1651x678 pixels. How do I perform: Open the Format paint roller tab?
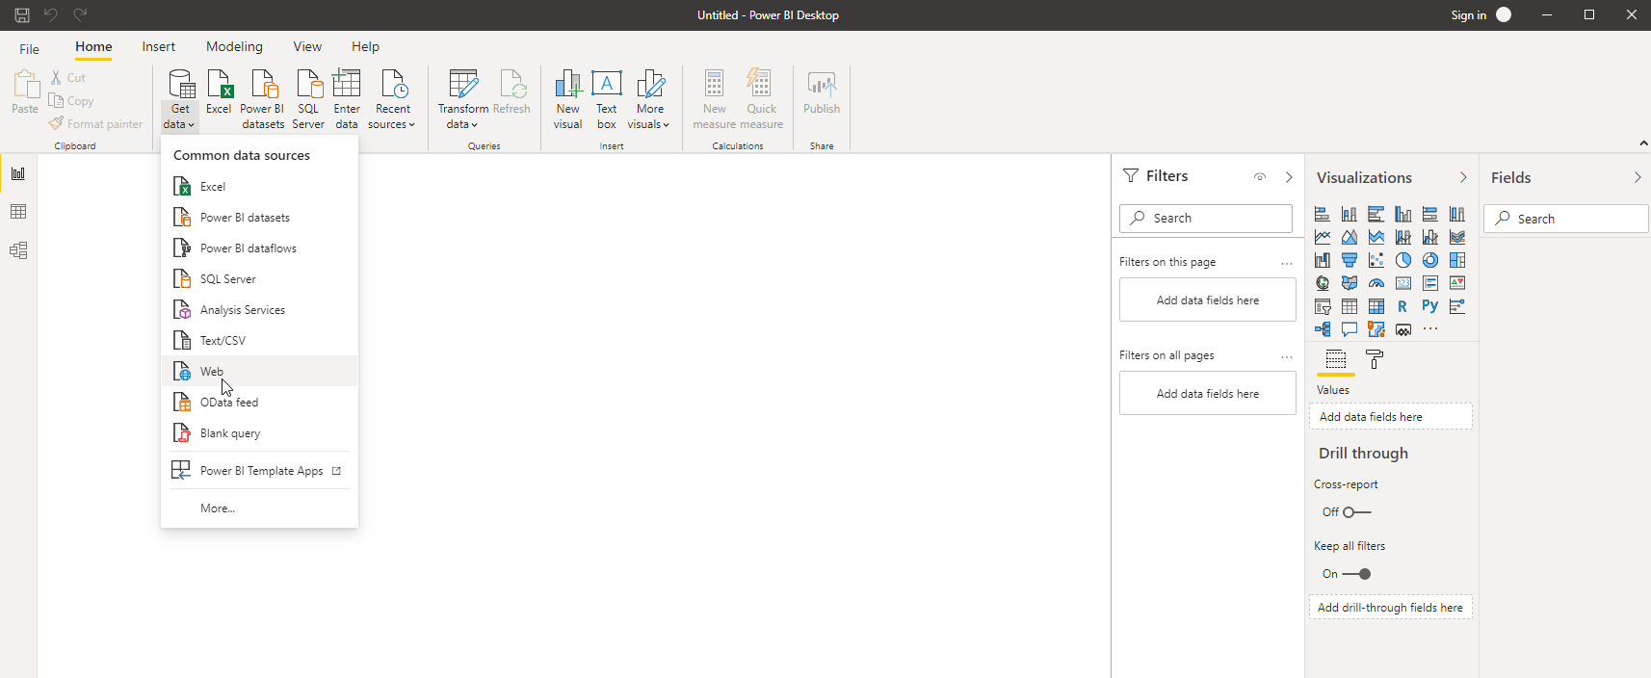(1375, 360)
